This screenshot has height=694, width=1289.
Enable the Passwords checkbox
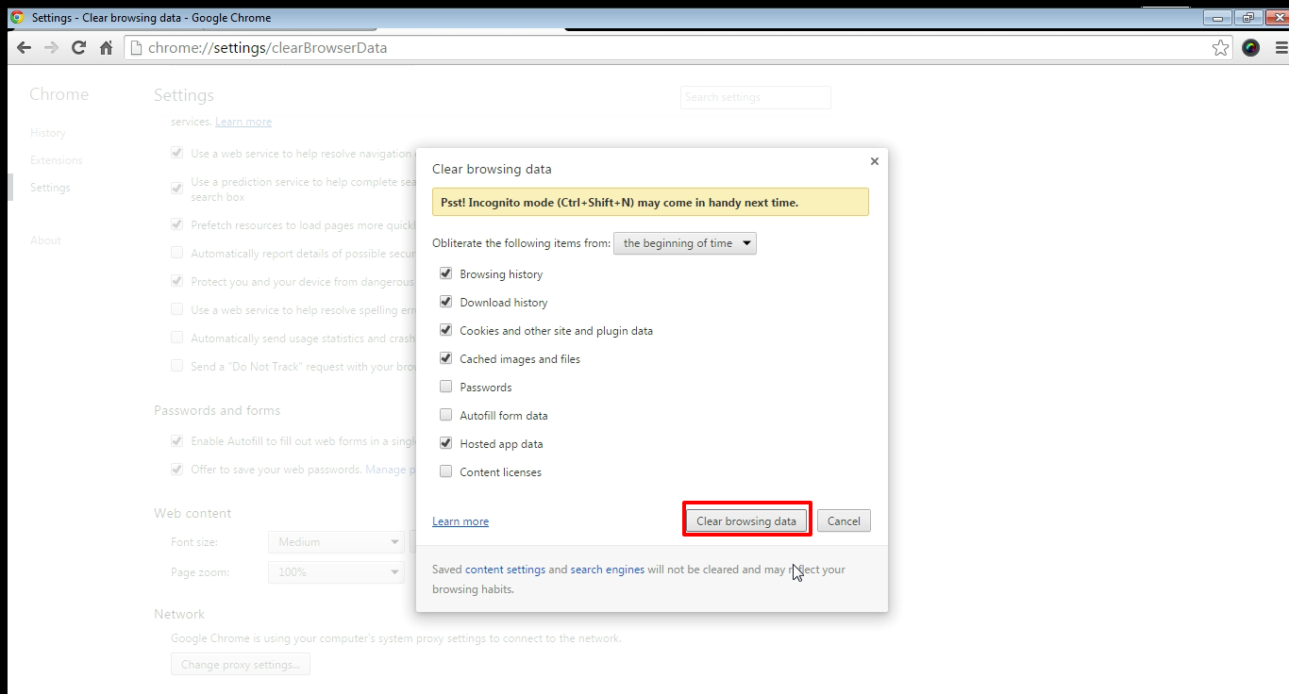(x=446, y=387)
